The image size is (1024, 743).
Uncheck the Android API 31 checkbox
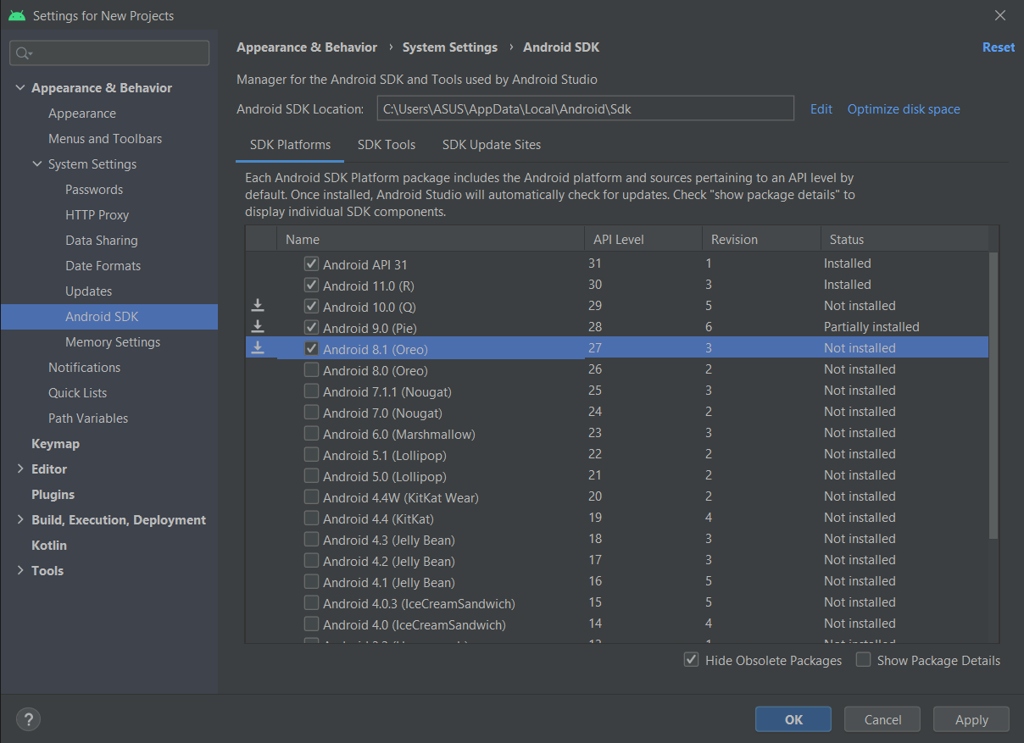pos(311,263)
